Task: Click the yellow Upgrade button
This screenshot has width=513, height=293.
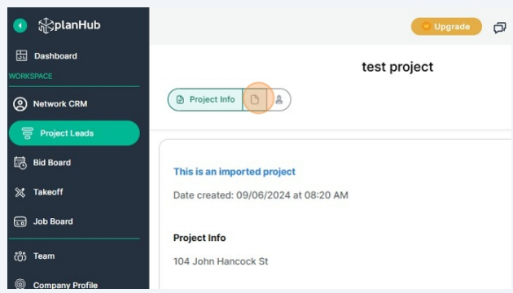Action: (x=446, y=27)
